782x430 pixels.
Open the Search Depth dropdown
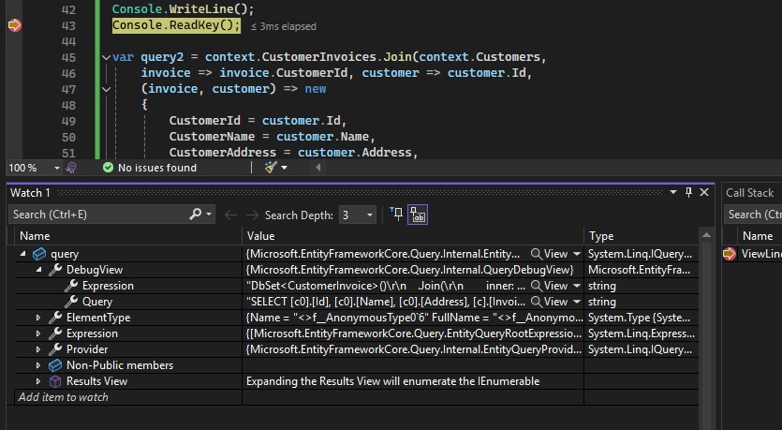tap(370, 215)
